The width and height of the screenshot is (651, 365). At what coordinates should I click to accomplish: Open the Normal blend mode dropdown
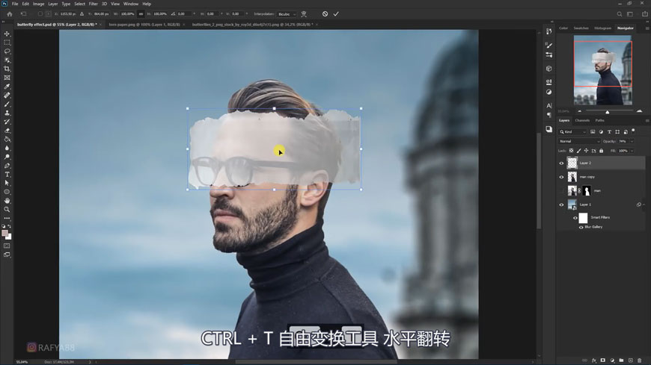(x=578, y=141)
